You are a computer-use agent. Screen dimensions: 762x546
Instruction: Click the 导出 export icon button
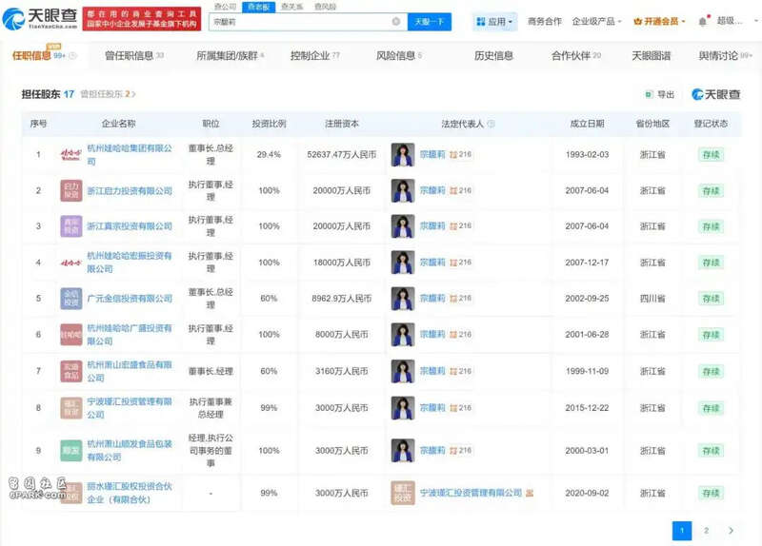[649, 94]
